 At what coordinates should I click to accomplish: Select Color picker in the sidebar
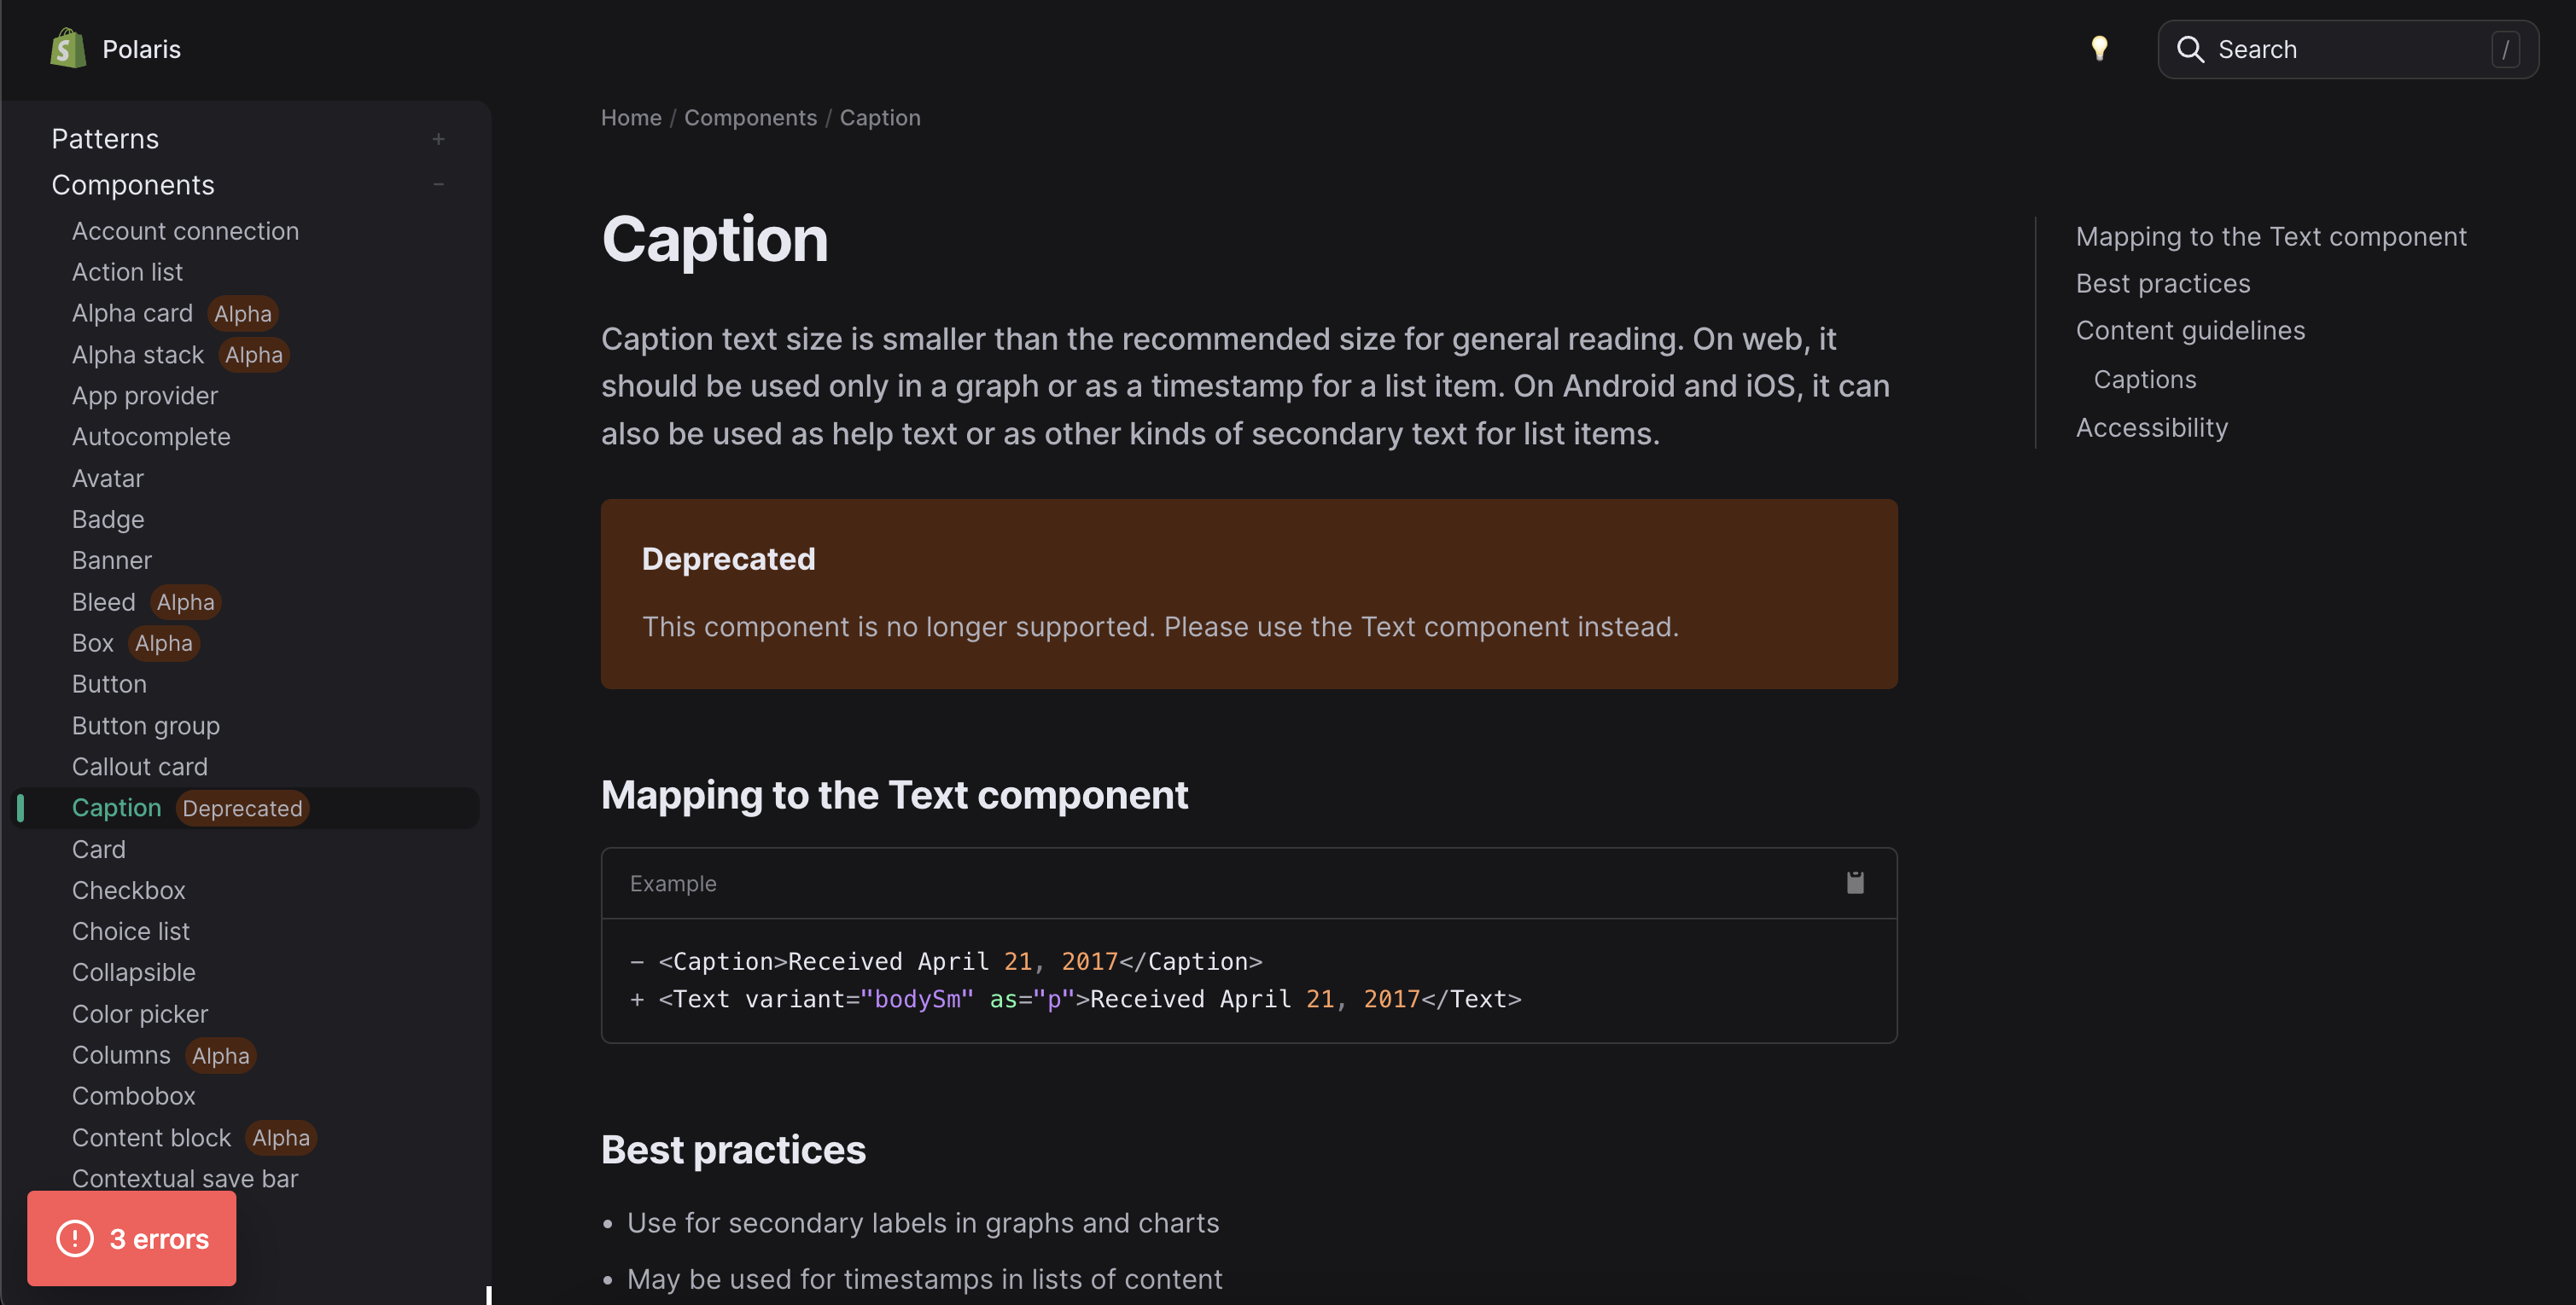[x=140, y=1013]
